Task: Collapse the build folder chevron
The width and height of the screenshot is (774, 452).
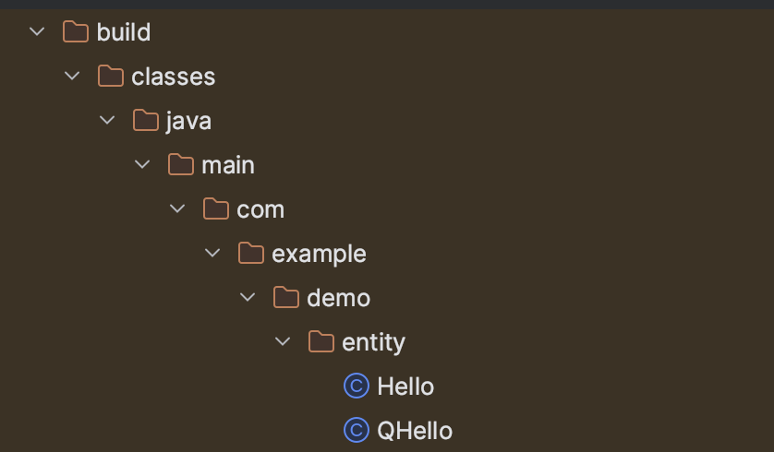Action: (37, 32)
